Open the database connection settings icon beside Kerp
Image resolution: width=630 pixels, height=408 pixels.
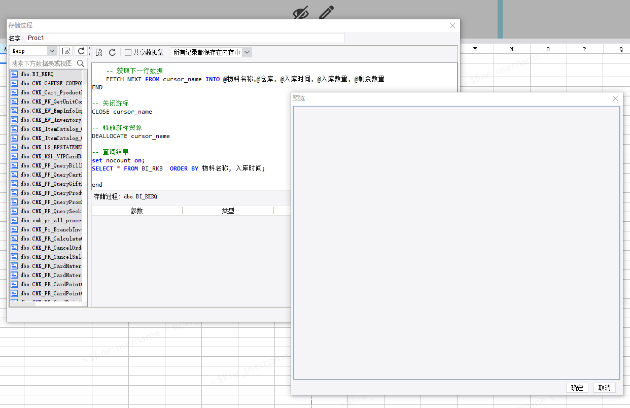coord(66,51)
